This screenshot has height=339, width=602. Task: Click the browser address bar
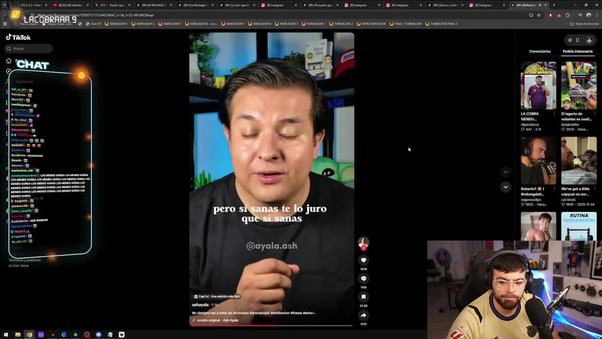pyautogui.click(x=282, y=15)
